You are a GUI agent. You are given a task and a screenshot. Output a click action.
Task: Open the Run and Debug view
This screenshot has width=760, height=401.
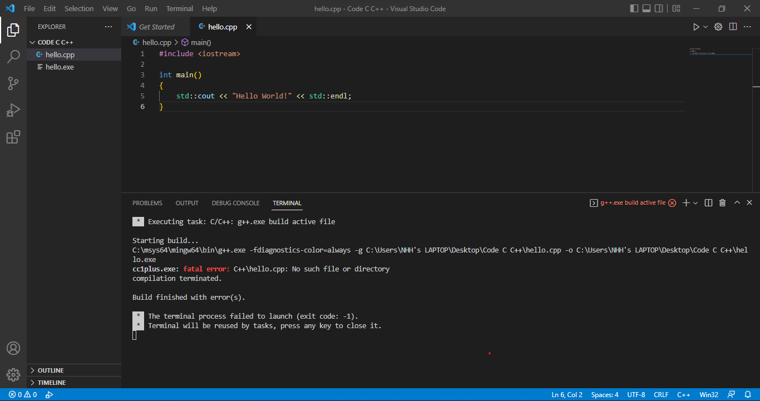[x=13, y=110]
